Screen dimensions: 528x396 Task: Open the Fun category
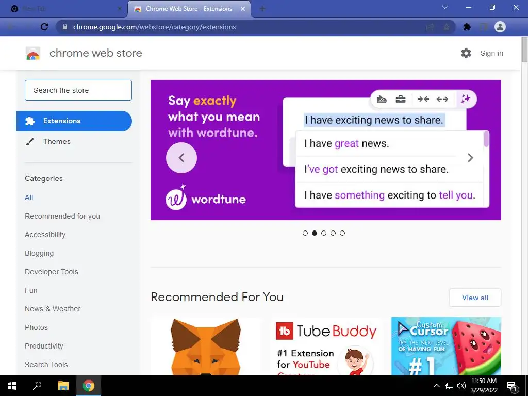pyautogui.click(x=31, y=290)
